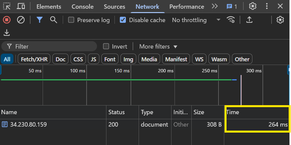This screenshot has width=291, height=145.
Task: Close the DevTools panel
Action: 280,6
